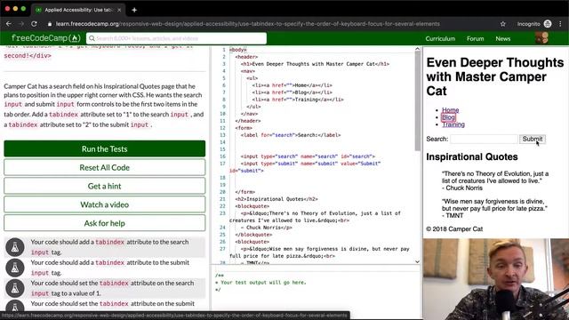Click the code editor scroll up arrow
This screenshot has height=320, width=569.
(x=417, y=49)
